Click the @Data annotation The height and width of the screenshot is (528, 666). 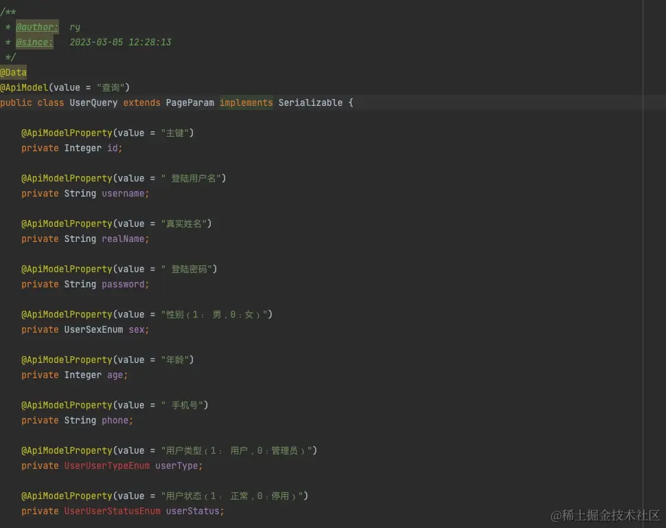(13, 72)
